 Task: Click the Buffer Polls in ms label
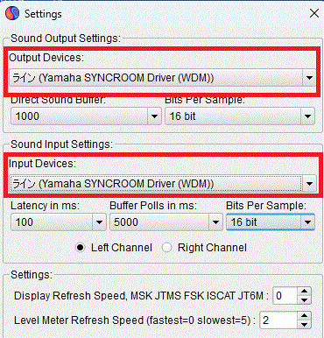pos(153,206)
